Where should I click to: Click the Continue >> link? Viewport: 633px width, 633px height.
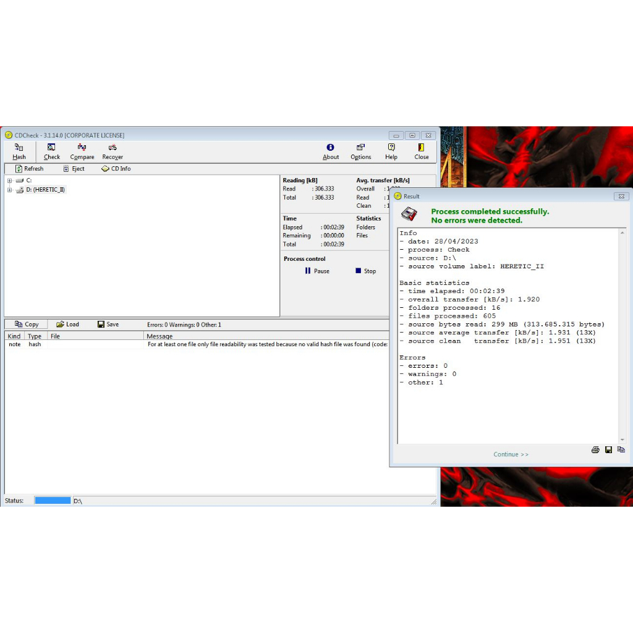[x=511, y=454]
